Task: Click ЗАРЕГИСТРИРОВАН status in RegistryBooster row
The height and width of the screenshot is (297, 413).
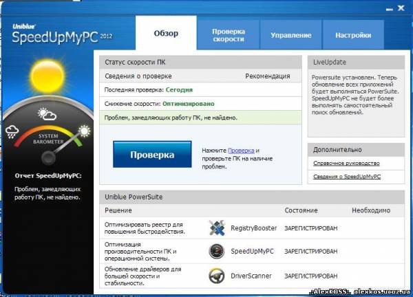Action: point(311,228)
